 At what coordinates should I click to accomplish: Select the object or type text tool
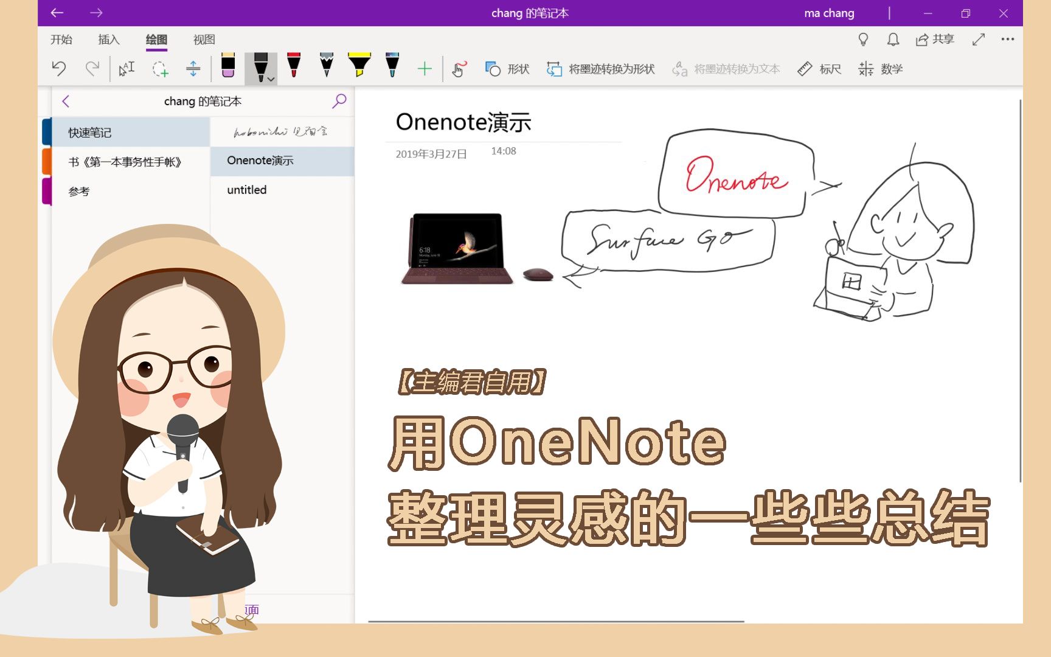coord(127,69)
